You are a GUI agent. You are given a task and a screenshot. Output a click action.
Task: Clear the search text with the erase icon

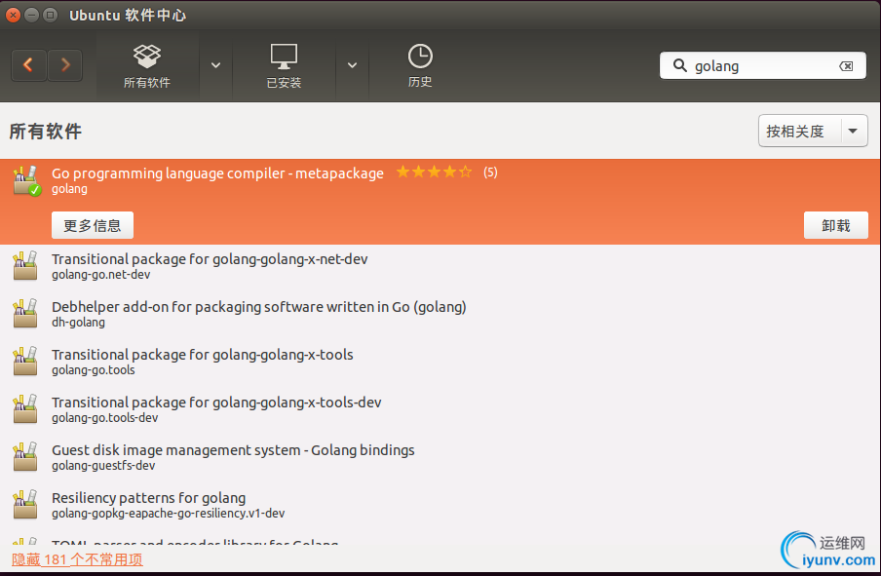click(x=846, y=66)
